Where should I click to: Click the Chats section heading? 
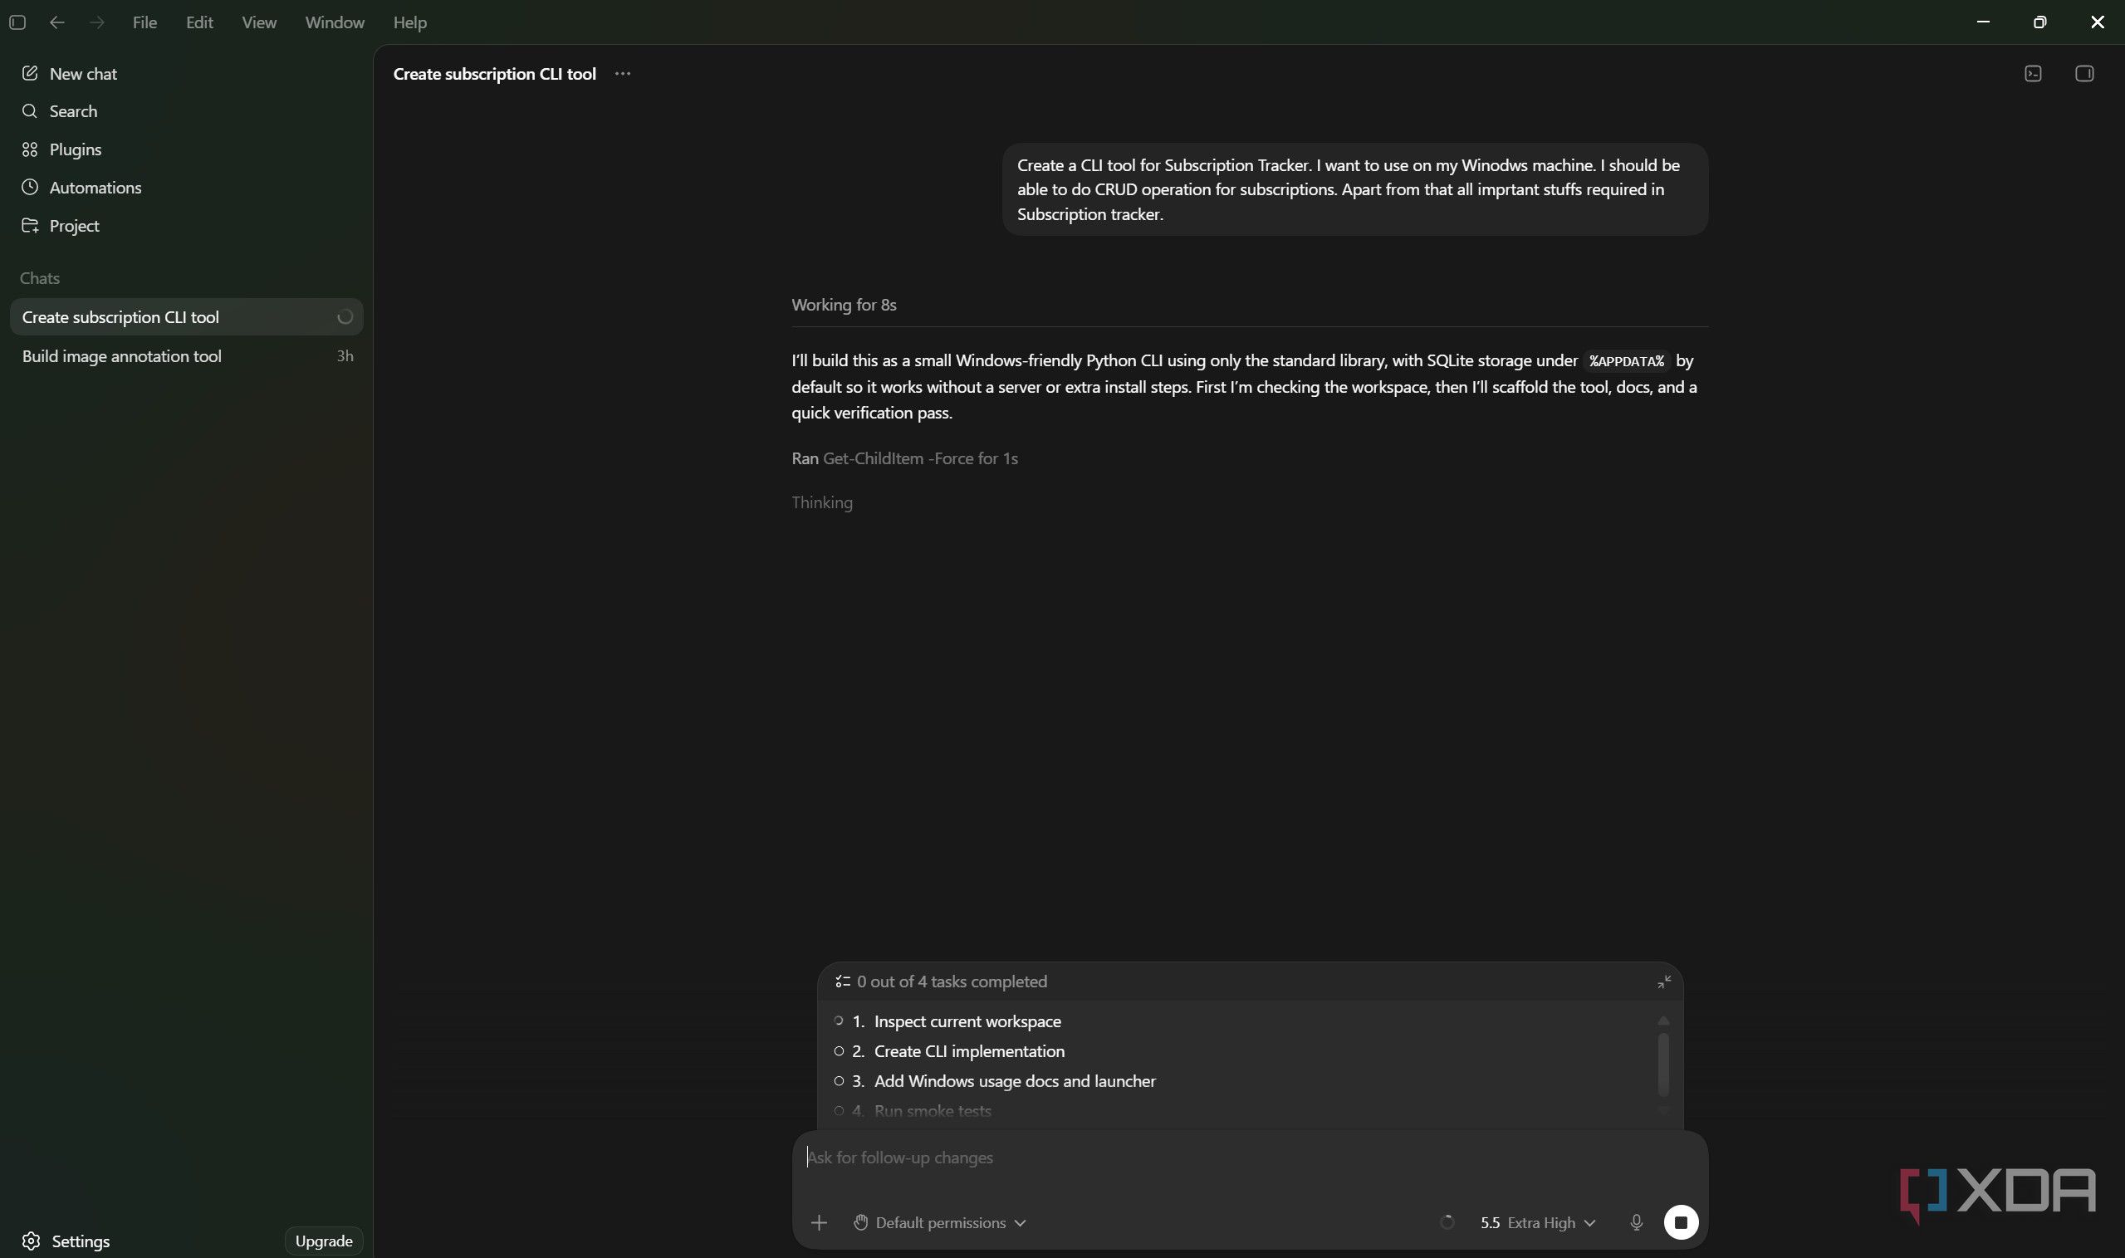40,278
